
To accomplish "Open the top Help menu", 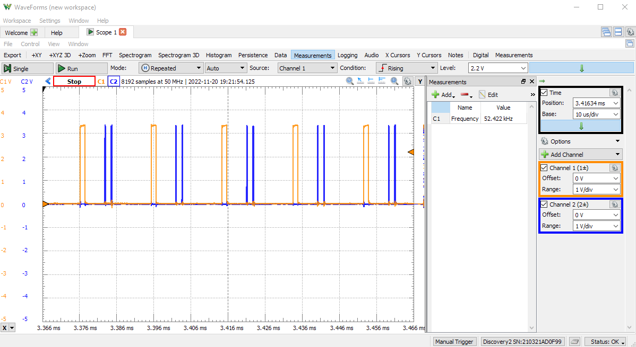I will [x=102, y=20].
